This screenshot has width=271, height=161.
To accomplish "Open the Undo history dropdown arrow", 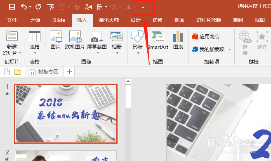I will 31,7.
